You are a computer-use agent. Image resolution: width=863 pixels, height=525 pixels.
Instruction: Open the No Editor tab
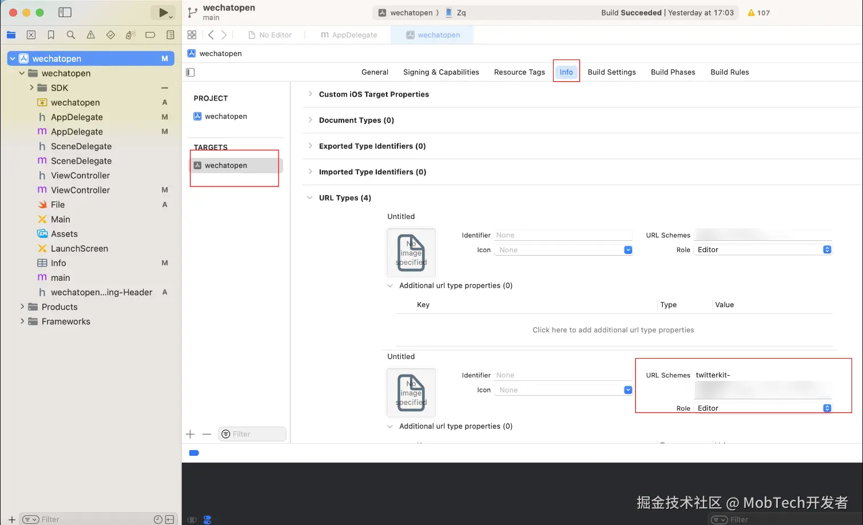pyautogui.click(x=270, y=35)
